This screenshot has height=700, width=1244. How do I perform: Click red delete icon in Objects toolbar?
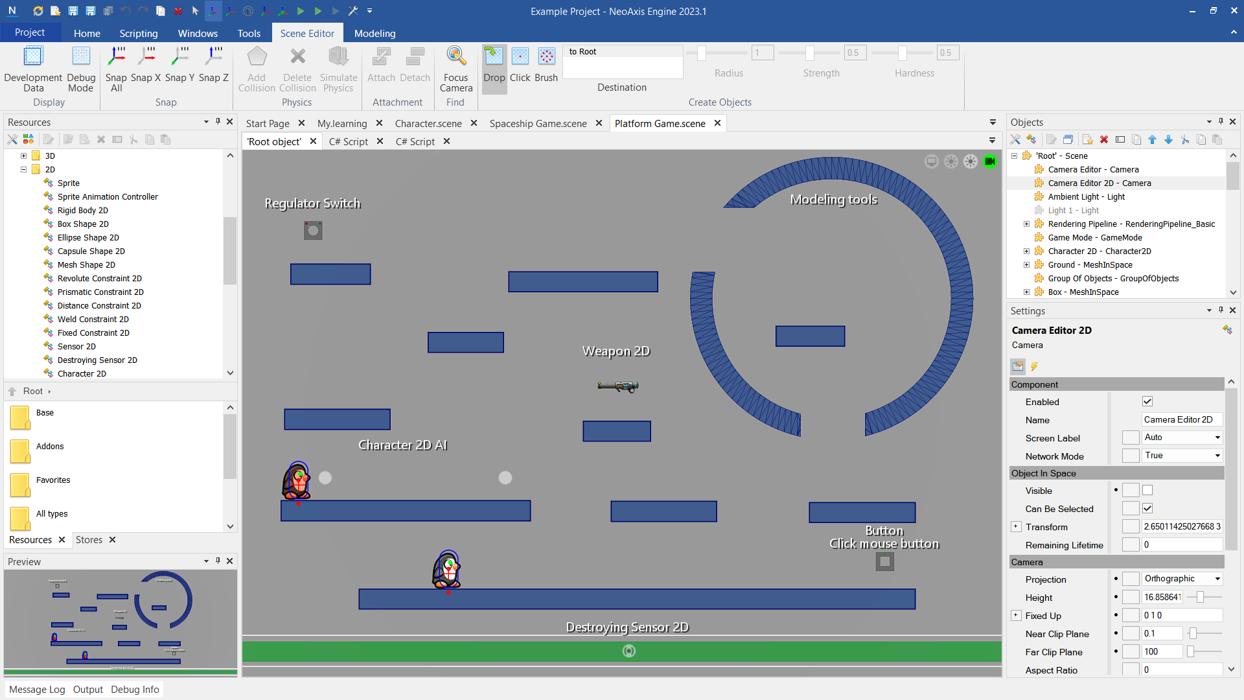pyautogui.click(x=1104, y=139)
